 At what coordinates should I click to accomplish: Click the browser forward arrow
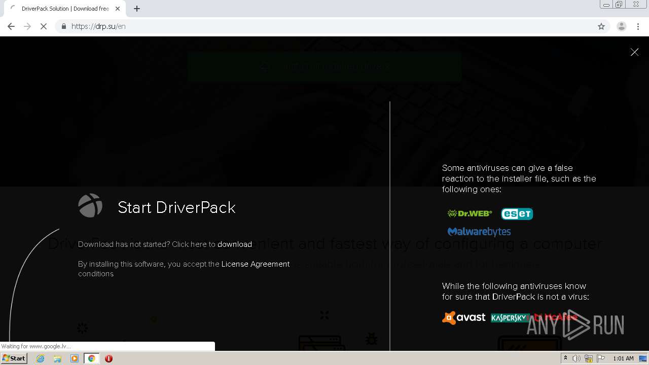click(x=27, y=26)
